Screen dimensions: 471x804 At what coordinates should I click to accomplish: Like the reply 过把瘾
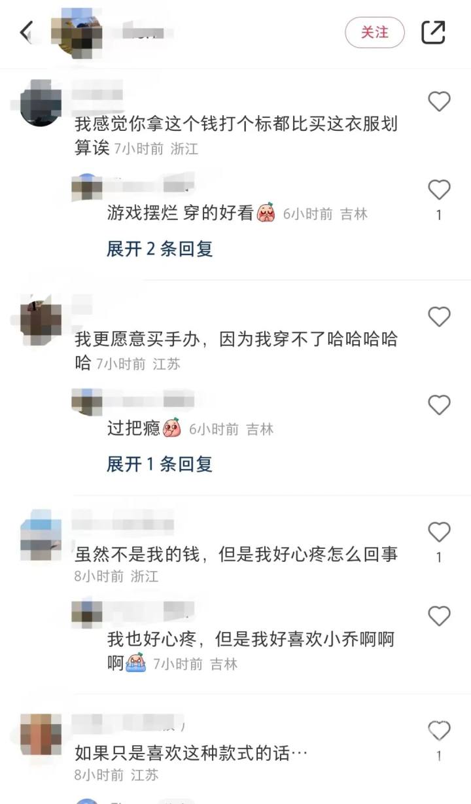point(439,405)
